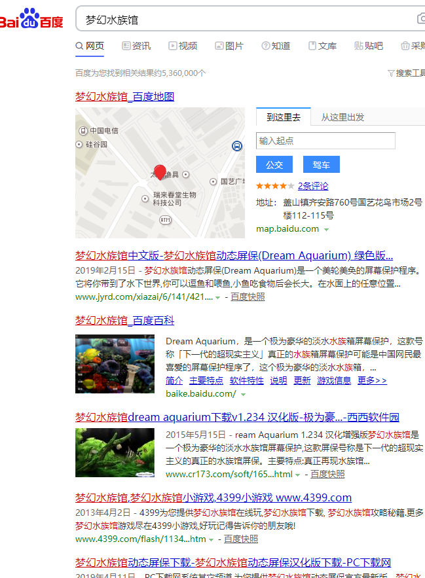The image size is (425, 578).
Task: Open the 简介 sublink
Action: (x=174, y=380)
